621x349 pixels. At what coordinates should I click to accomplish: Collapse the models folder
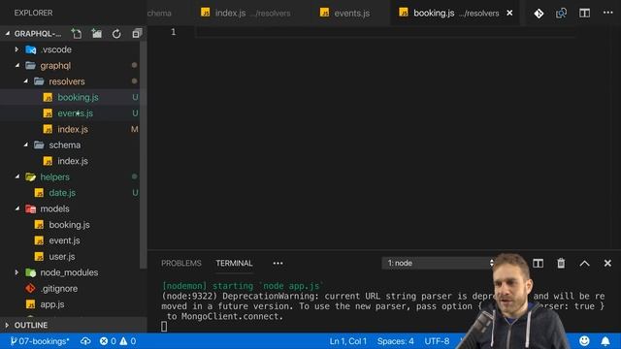[x=17, y=208]
